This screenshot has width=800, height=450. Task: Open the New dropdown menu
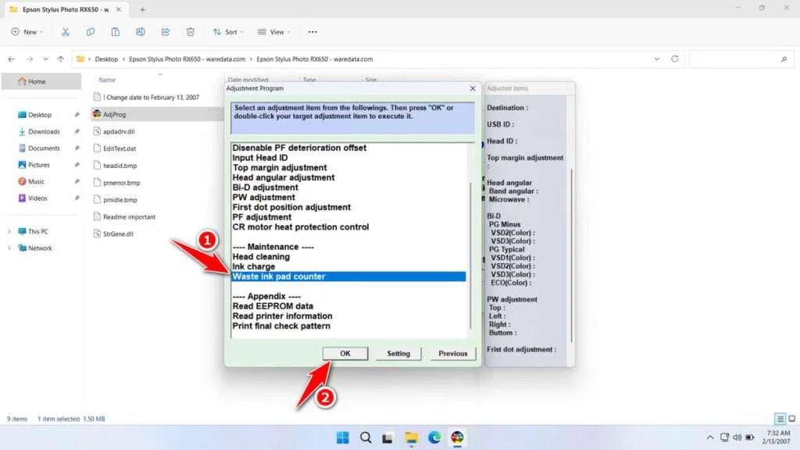(x=27, y=31)
